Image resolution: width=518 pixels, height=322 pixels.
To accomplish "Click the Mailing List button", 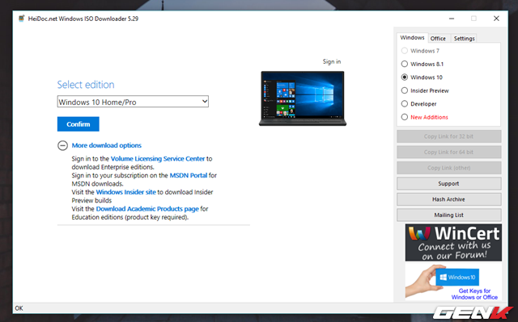I will click(x=448, y=215).
